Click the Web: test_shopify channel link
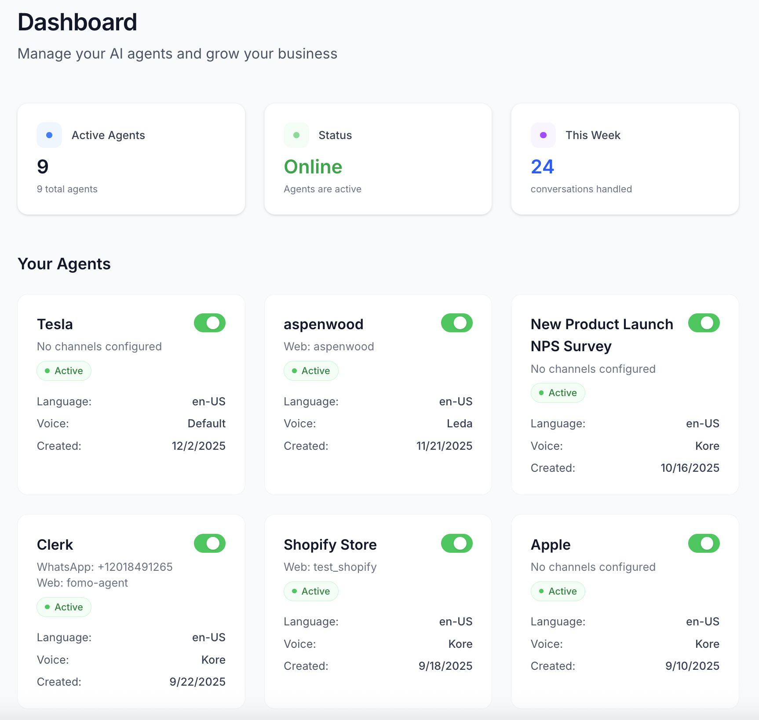759x720 pixels. click(330, 567)
